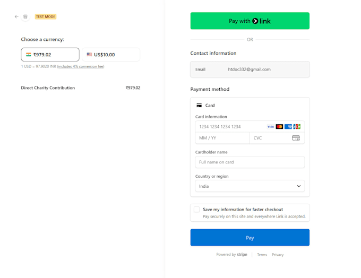Click the country dropdown chevron arrow
The width and height of the screenshot is (361, 278).
coord(298,186)
